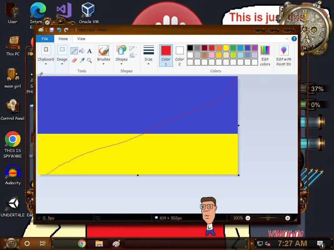The height and width of the screenshot is (250, 334).
Task: Switch to the View tab
Action: [81, 39]
